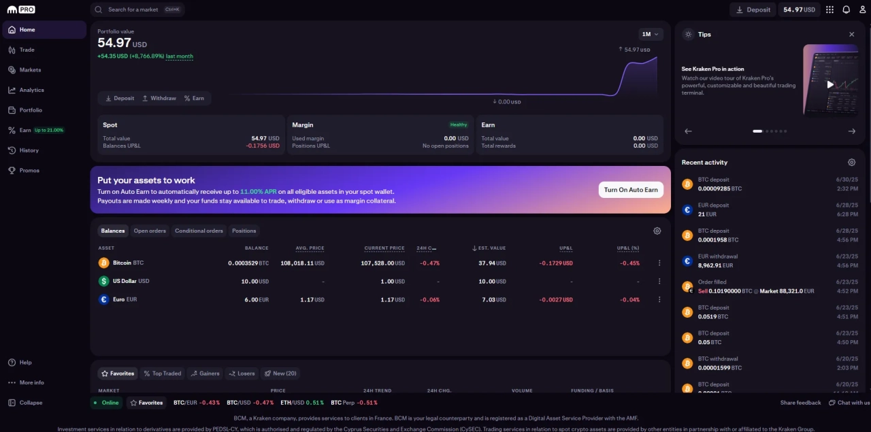Image resolution: width=871 pixels, height=432 pixels.
Task: Open Recent activity settings gear
Action: tap(851, 163)
